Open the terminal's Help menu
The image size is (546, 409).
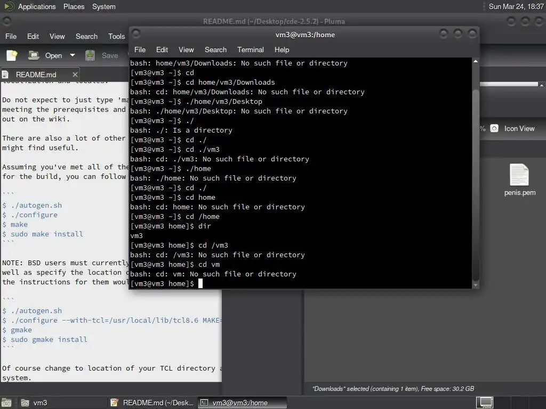[x=282, y=50]
